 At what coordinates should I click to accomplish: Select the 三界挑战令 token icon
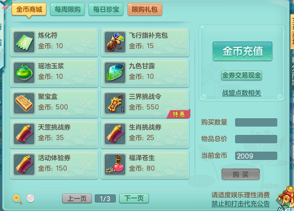click(x=115, y=103)
